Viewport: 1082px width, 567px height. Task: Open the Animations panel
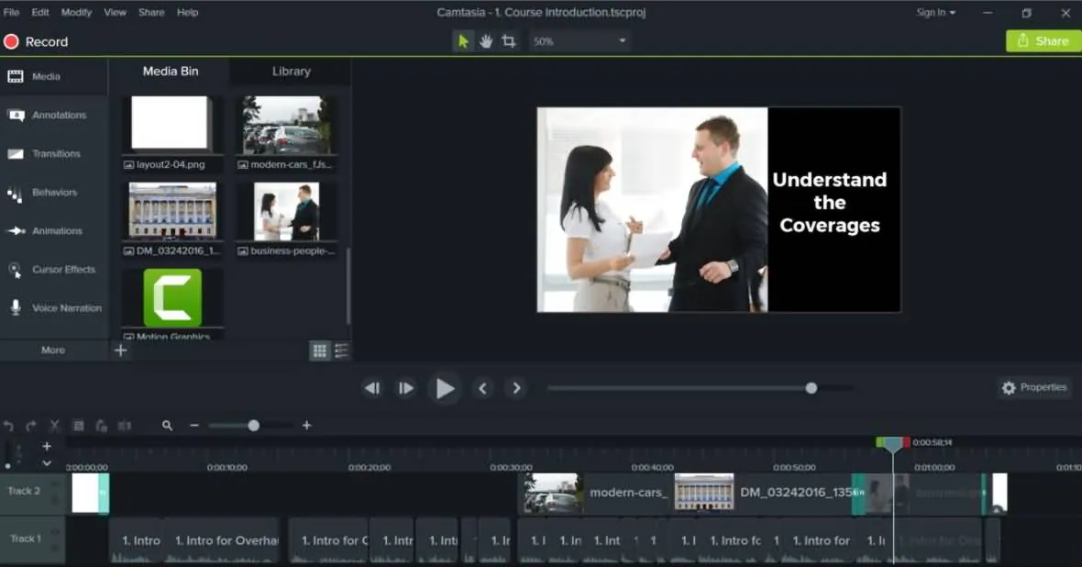[x=54, y=231]
